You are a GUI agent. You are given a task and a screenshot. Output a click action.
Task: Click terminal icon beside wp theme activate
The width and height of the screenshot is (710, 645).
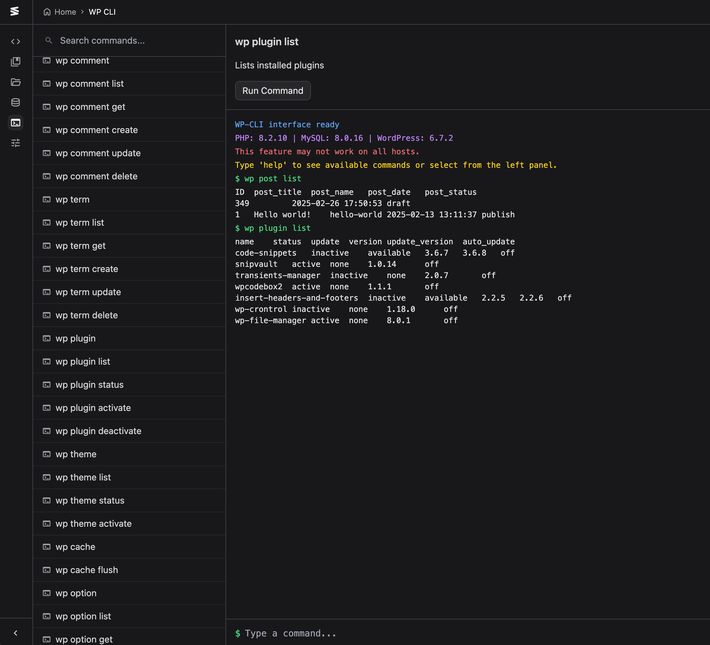[x=47, y=523]
